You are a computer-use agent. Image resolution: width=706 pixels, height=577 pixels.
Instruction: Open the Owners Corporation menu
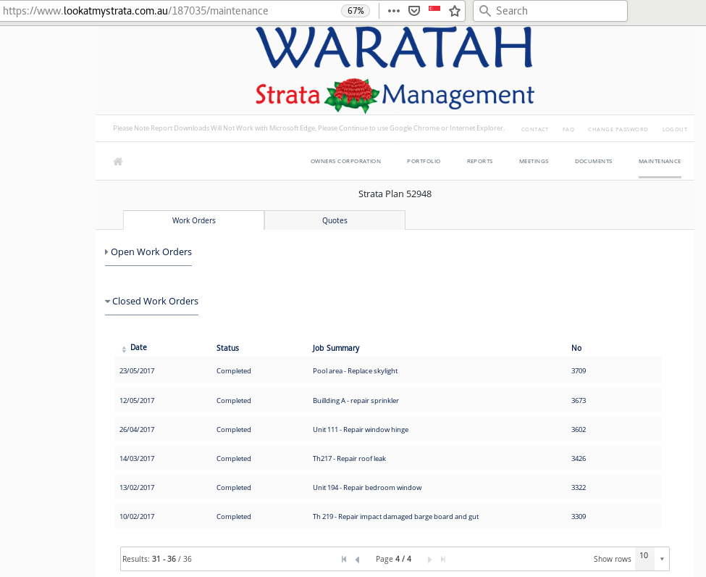346,162
